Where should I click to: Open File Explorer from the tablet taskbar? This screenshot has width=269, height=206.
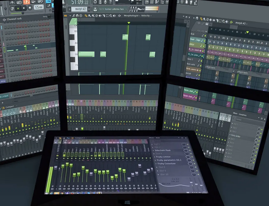click(x=57, y=193)
